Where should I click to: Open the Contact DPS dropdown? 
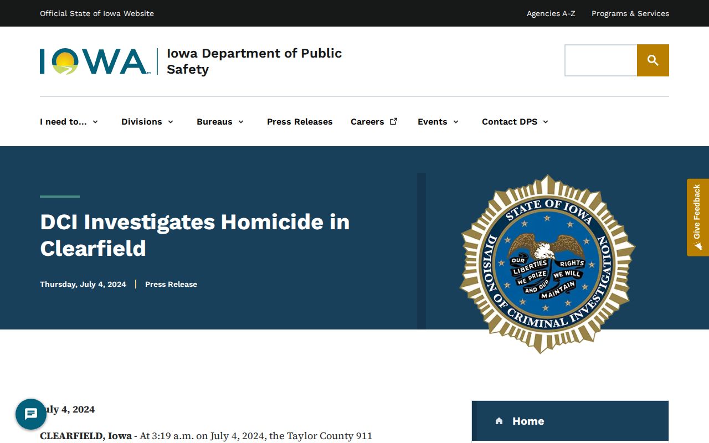515,122
